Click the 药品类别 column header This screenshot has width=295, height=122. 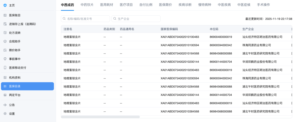pos(109,29)
